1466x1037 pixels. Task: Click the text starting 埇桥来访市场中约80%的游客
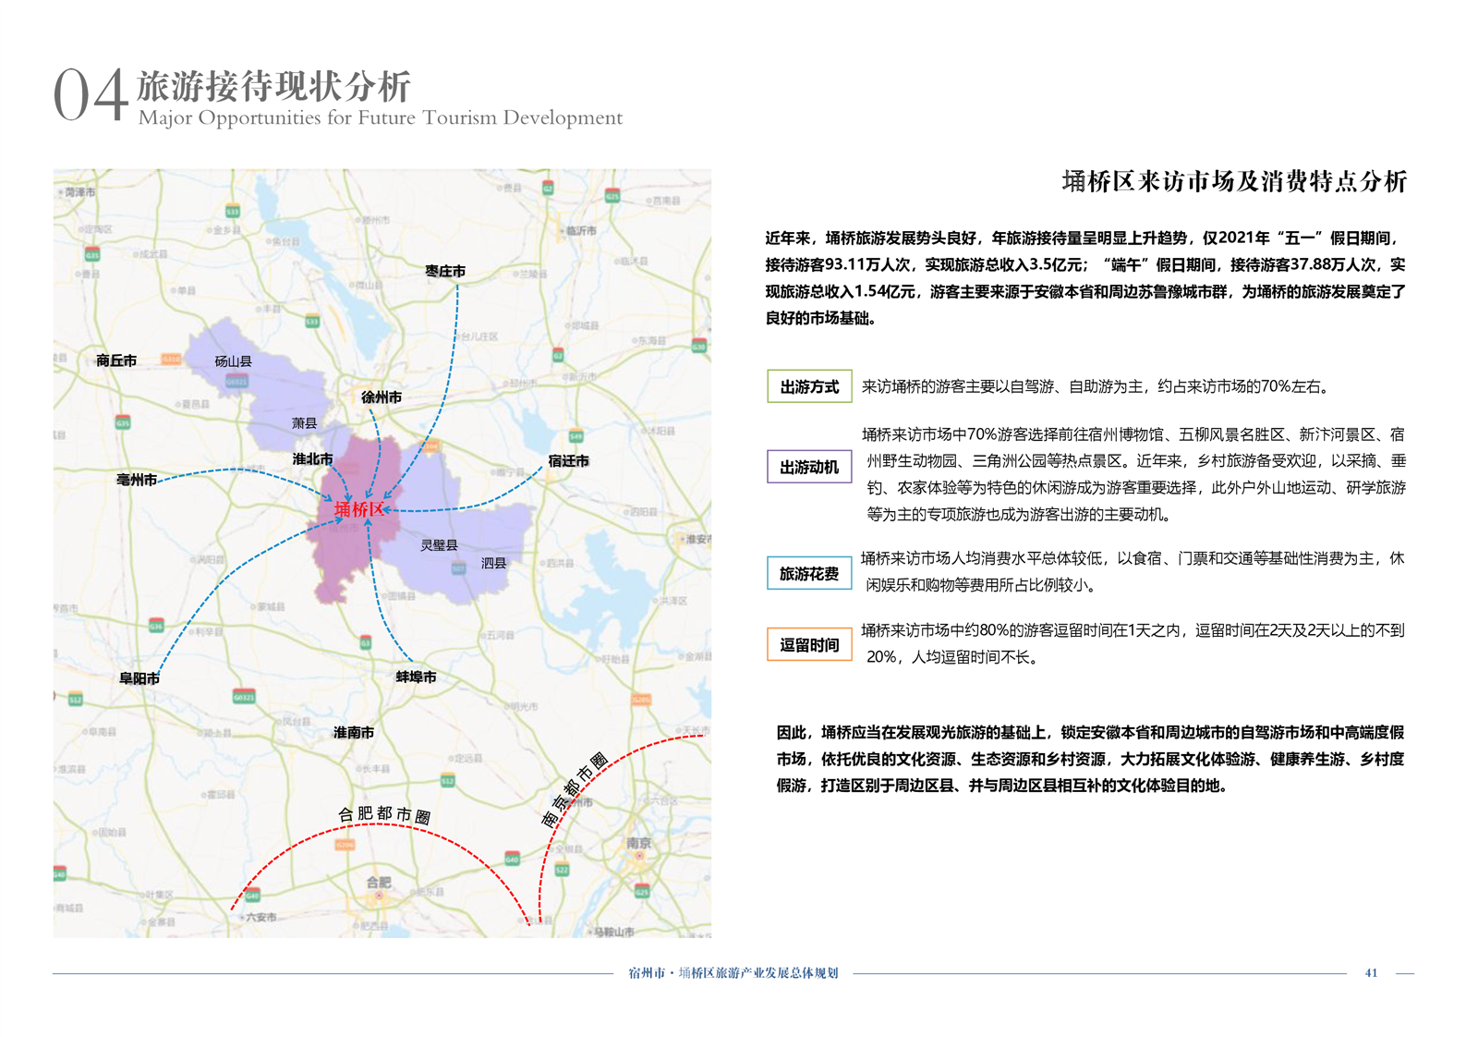1133,643
